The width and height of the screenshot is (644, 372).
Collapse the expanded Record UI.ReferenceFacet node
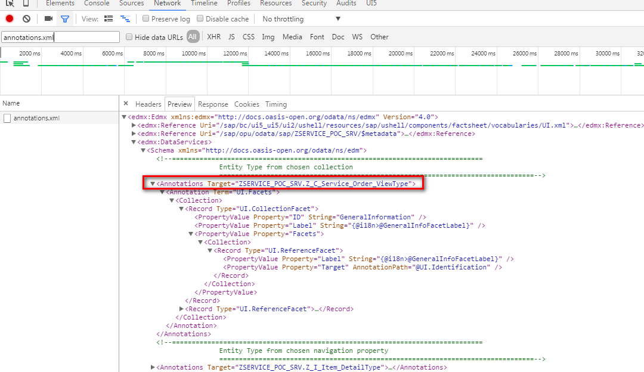pos(210,250)
